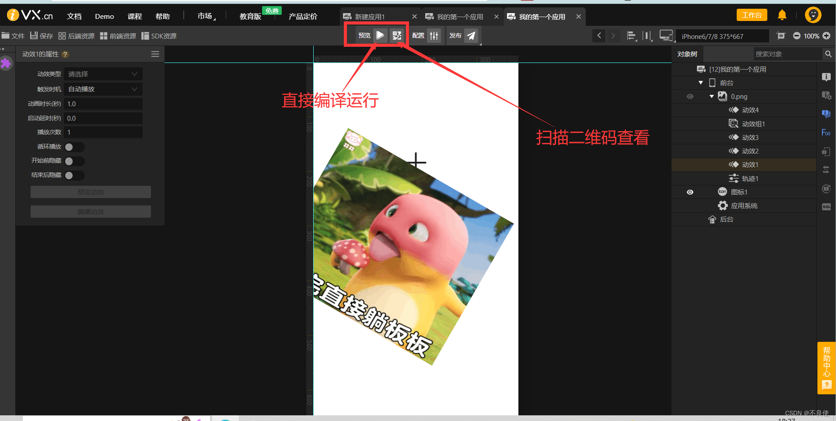
Task: Zoom in with the plus icon
Action: 826,36
